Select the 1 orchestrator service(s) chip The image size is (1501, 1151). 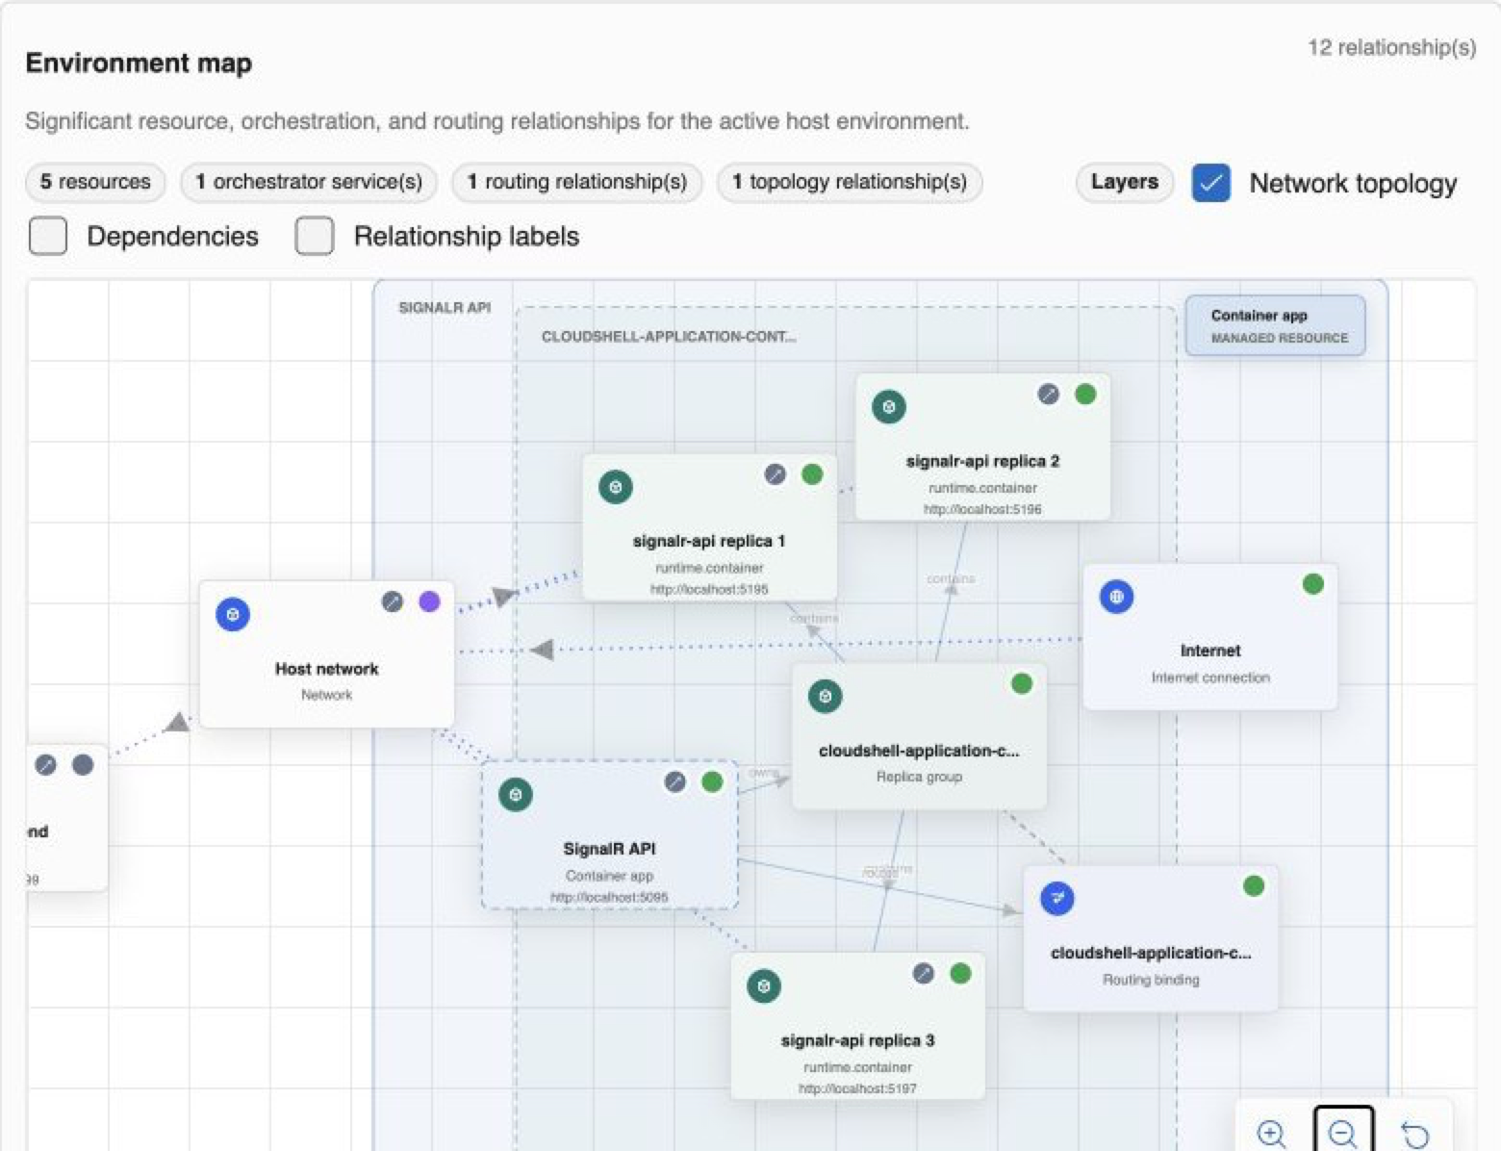point(309,182)
